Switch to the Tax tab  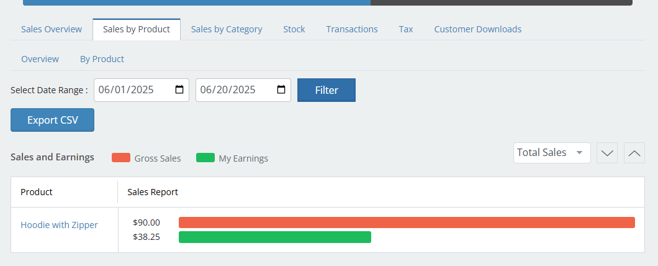point(406,29)
